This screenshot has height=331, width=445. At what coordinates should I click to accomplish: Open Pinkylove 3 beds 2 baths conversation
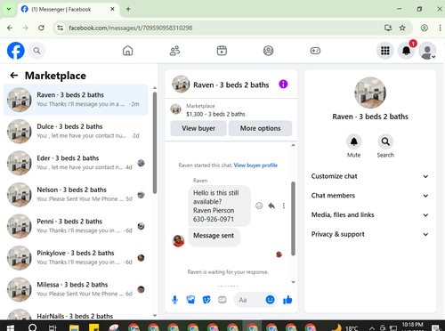(x=76, y=258)
